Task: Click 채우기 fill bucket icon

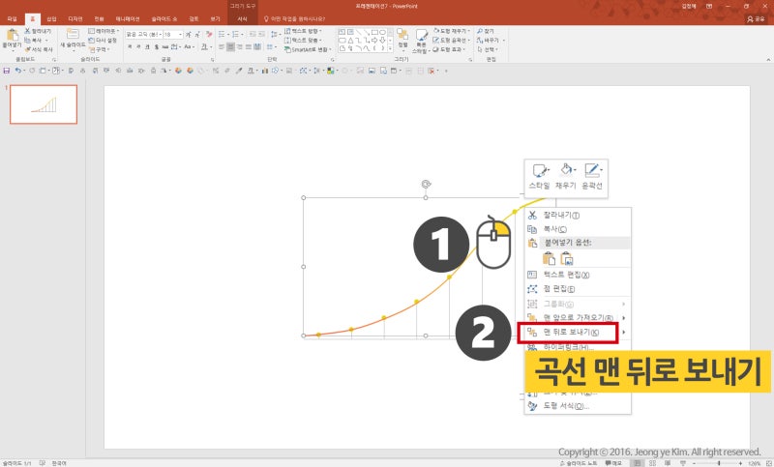Action: [566, 171]
